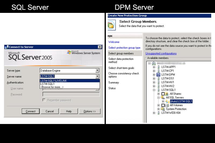Tick the All Volumes checkbox
215x143 pixels.
point(163,105)
